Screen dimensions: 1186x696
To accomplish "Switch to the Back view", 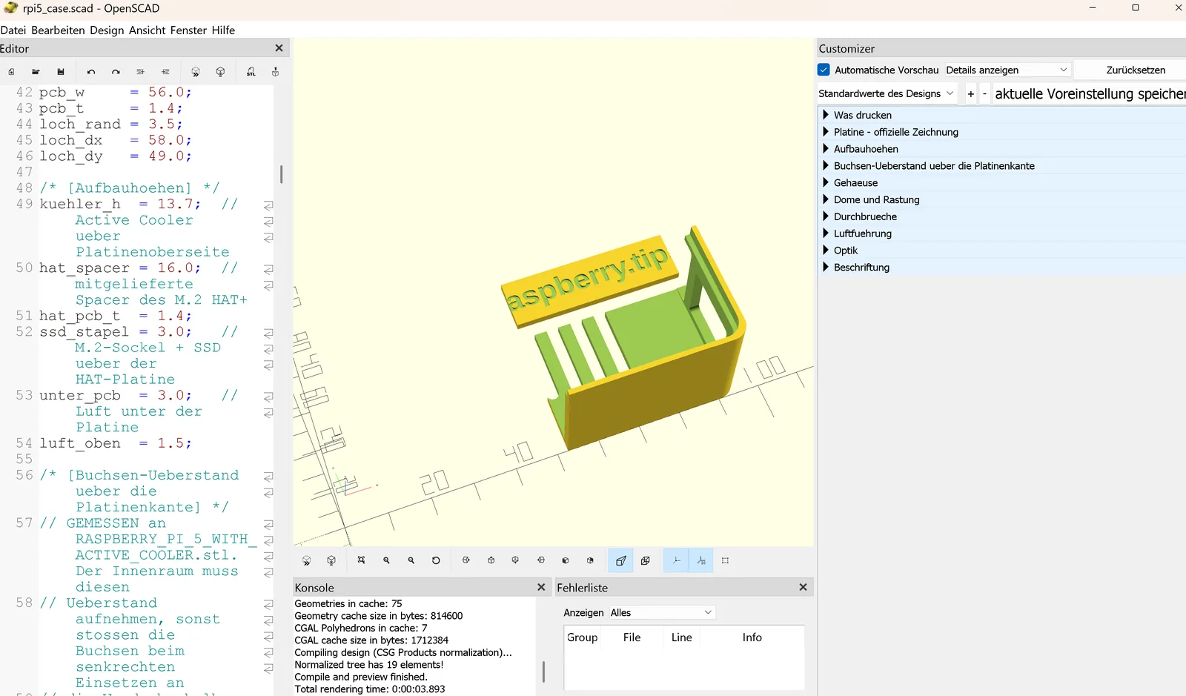I will tap(590, 560).
